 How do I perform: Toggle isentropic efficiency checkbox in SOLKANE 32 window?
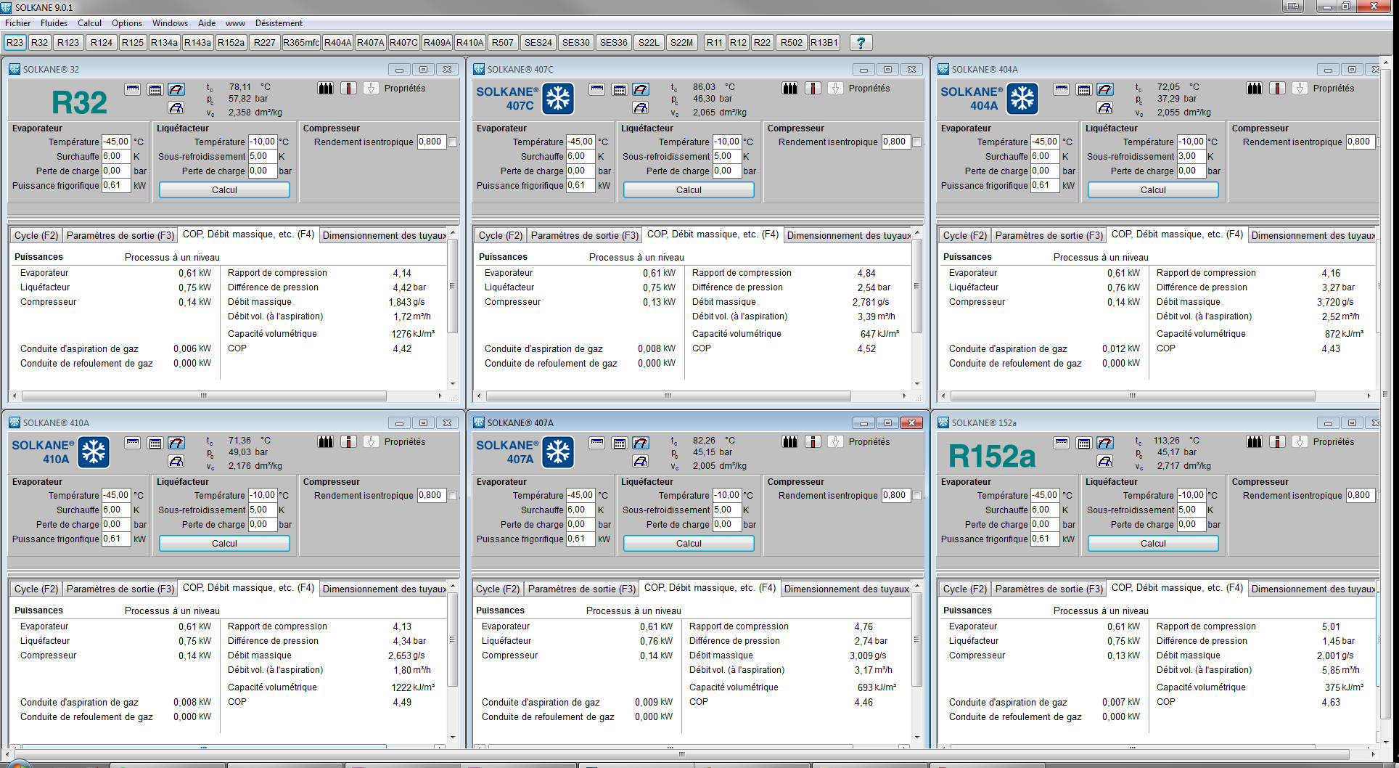tap(453, 142)
